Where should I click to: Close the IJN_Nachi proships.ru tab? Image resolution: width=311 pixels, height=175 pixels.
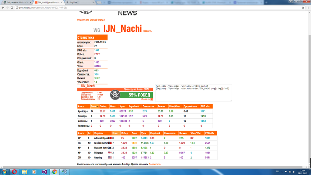62,2
